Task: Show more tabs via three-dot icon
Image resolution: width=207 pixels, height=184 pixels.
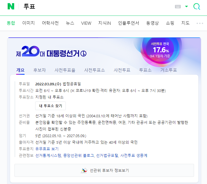Action: pos(199,23)
